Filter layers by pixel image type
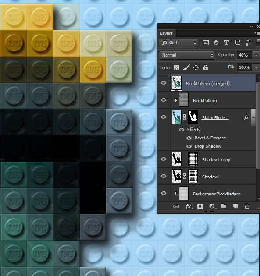 [x=206, y=43]
